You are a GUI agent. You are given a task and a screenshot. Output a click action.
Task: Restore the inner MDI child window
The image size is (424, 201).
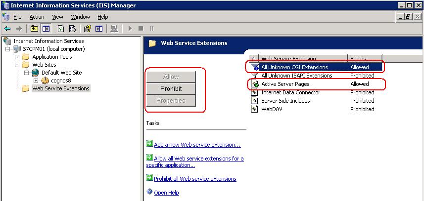tap(408, 17)
